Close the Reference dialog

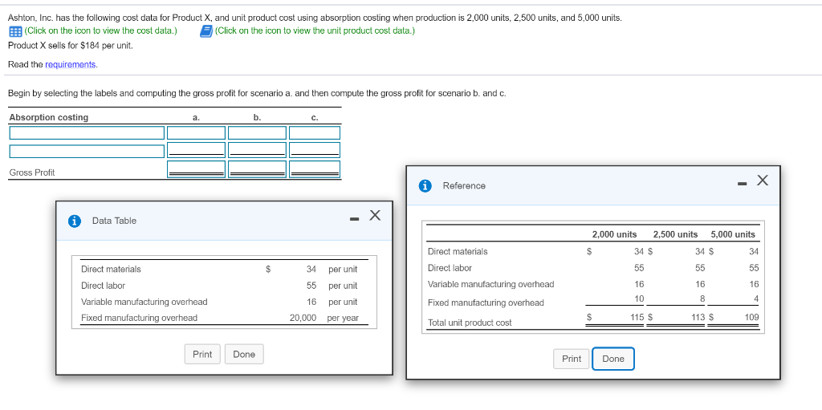[763, 181]
